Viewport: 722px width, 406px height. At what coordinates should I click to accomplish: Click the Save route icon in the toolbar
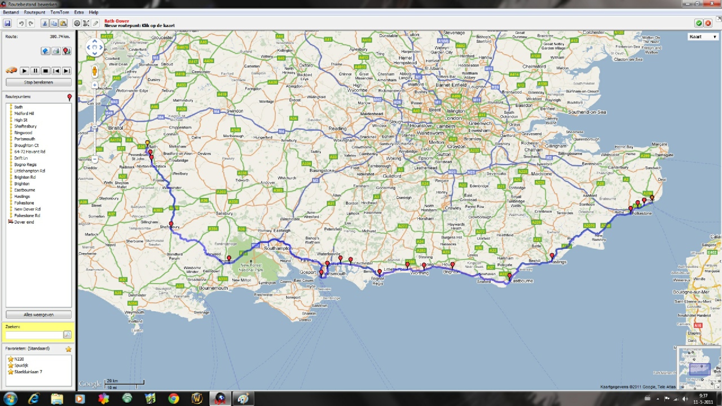pyautogui.click(x=7, y=23)
